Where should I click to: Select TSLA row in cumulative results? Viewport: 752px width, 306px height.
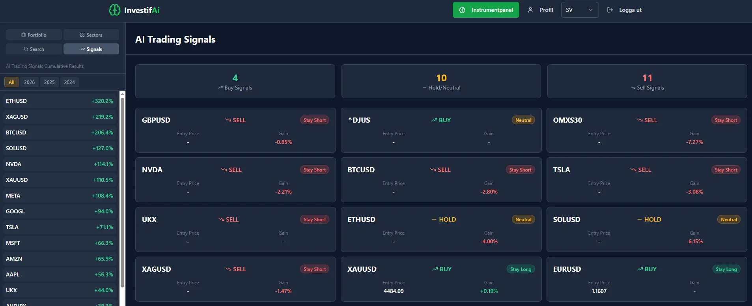pyautogui.click(x=60, y=227)
